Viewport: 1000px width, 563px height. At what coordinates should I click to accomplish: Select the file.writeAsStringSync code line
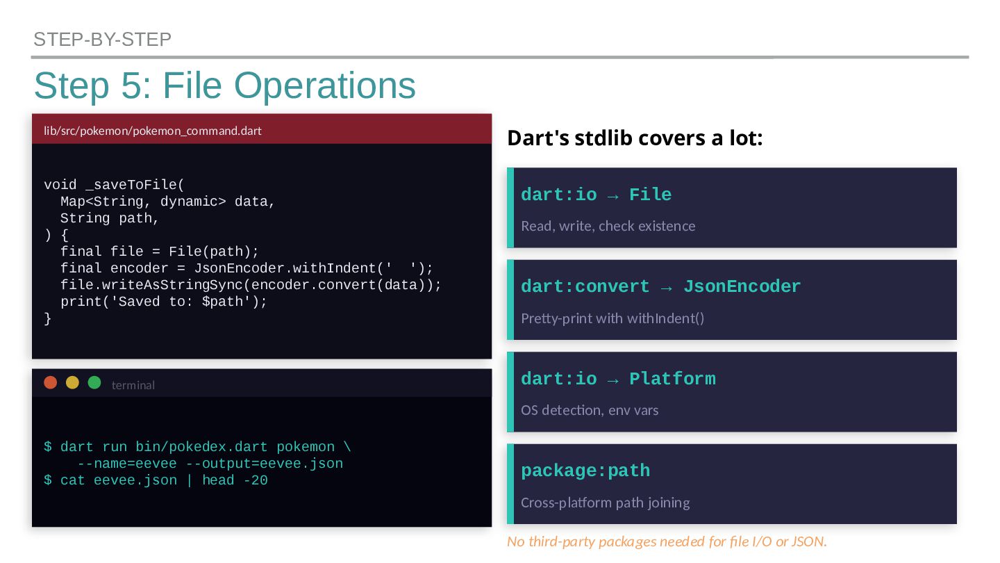point(251,285)
